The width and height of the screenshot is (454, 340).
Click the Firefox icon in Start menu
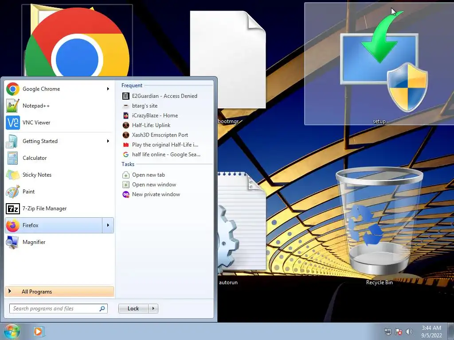[x=13, y=225]
